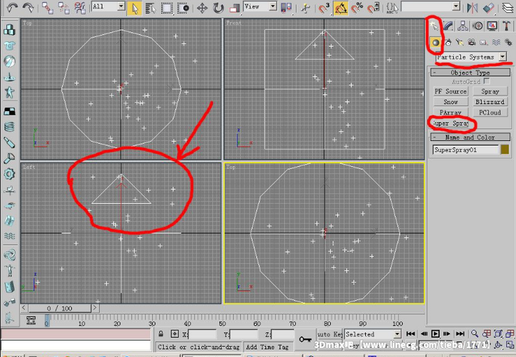Toggle Window/Crossing selection mode
This screenshot has height=357, width=516.
pos(183,8)
